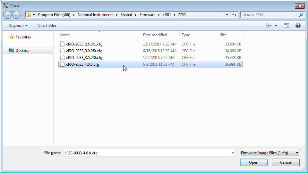Expand subfolders arrow after National Instruments

coord(117,15)
